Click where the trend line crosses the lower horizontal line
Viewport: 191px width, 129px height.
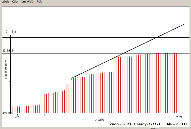(124, 53)
